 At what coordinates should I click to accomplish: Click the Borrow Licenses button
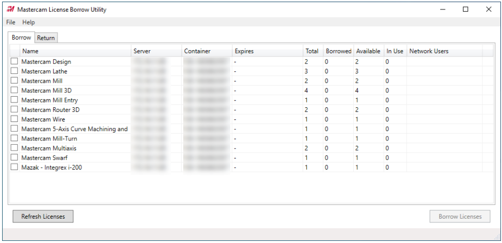(x=460, y=217)
